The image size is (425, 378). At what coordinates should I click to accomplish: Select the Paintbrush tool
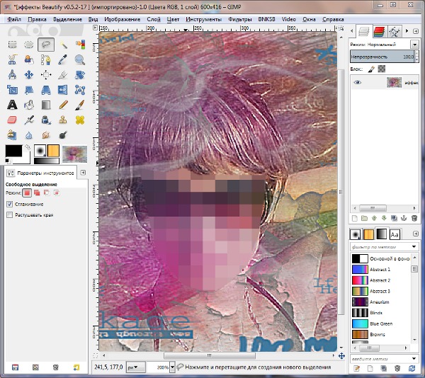click(80, 105)
